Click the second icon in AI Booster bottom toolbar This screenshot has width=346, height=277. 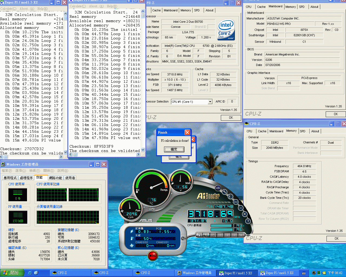point(207,235)
